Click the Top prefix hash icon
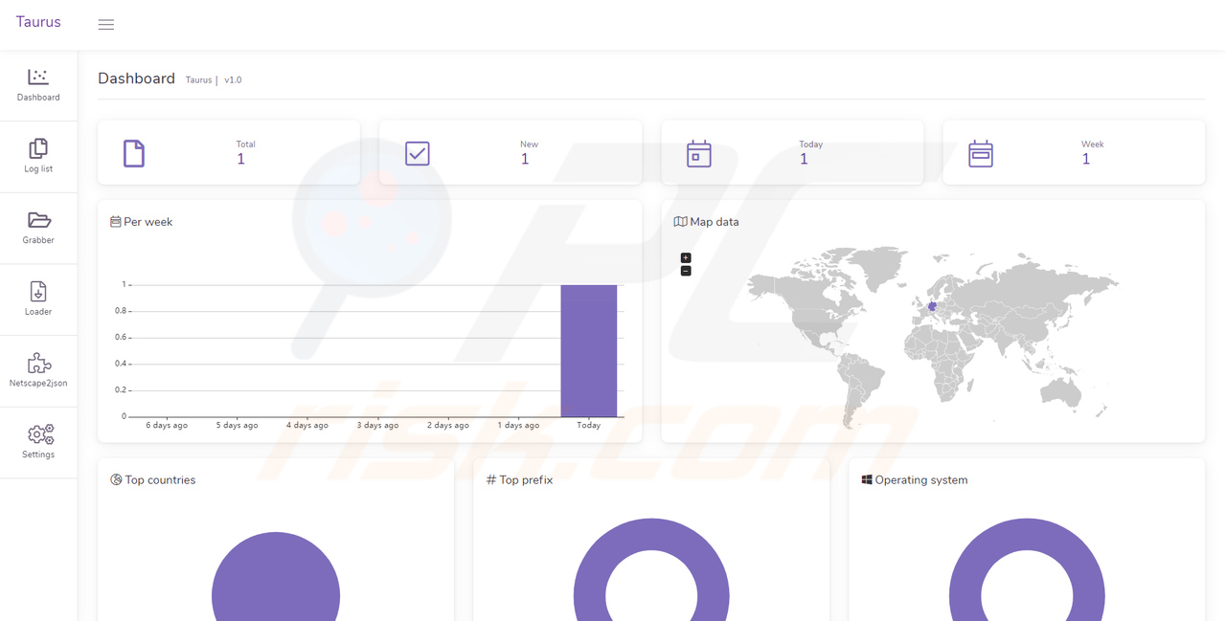The height and width of the screenshot is (621, 1226). [x=491, y=480]
